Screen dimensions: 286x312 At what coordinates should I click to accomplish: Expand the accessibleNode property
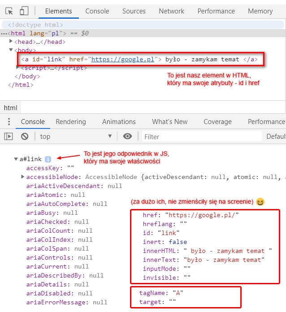coord(23,177)
